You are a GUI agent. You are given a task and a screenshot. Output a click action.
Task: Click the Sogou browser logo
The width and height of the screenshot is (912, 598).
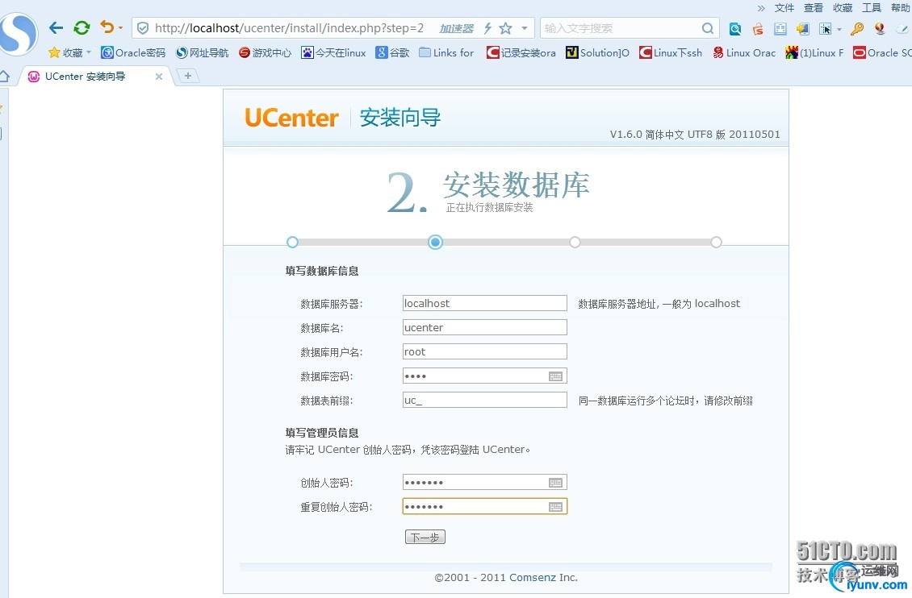(x=18, y=34)
